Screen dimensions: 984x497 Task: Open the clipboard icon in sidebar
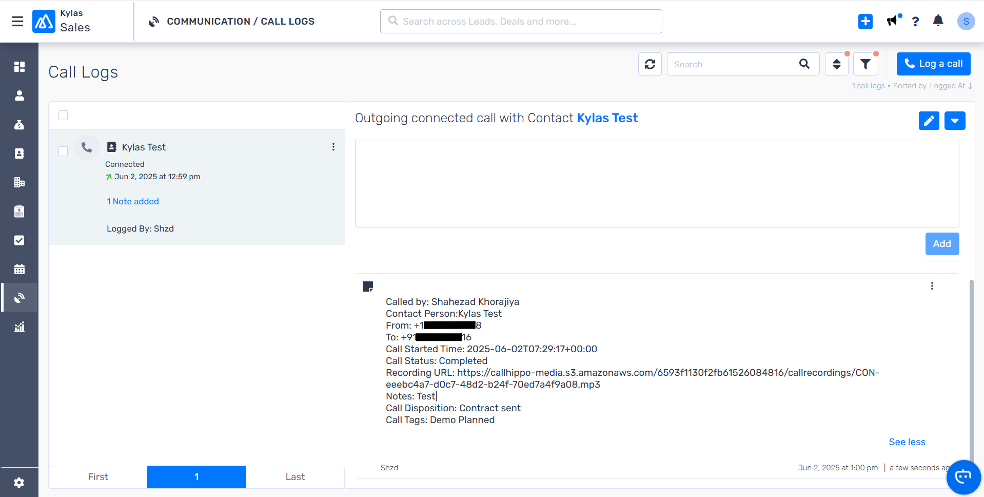[19, 211]
